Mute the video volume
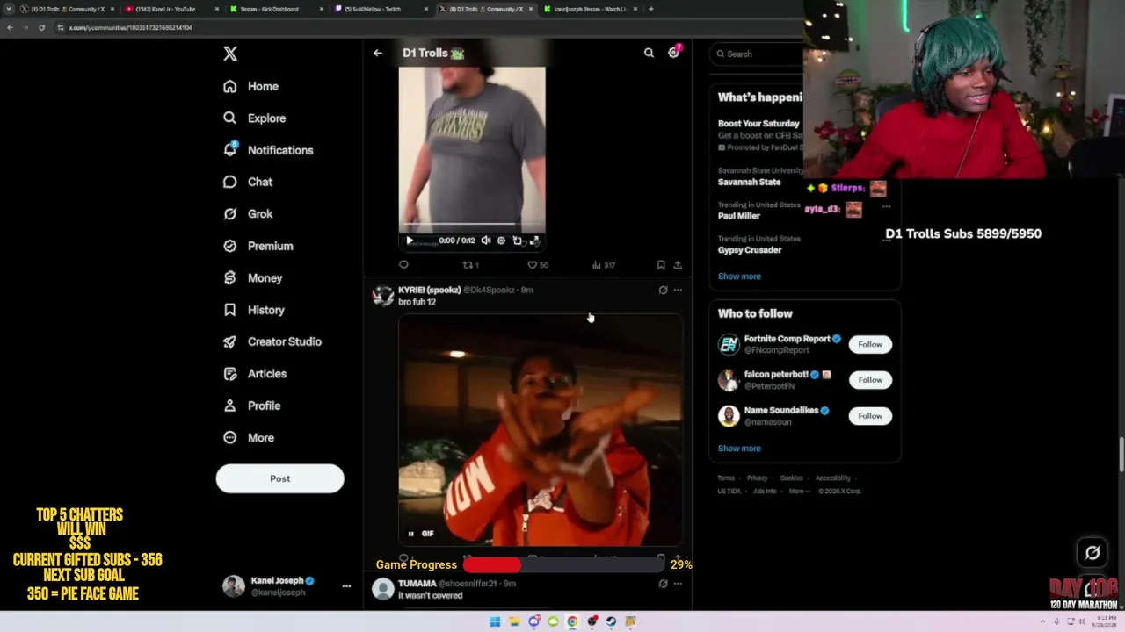Image resolution: width=1125 pixels, height=632 pixels. [485, 241]
